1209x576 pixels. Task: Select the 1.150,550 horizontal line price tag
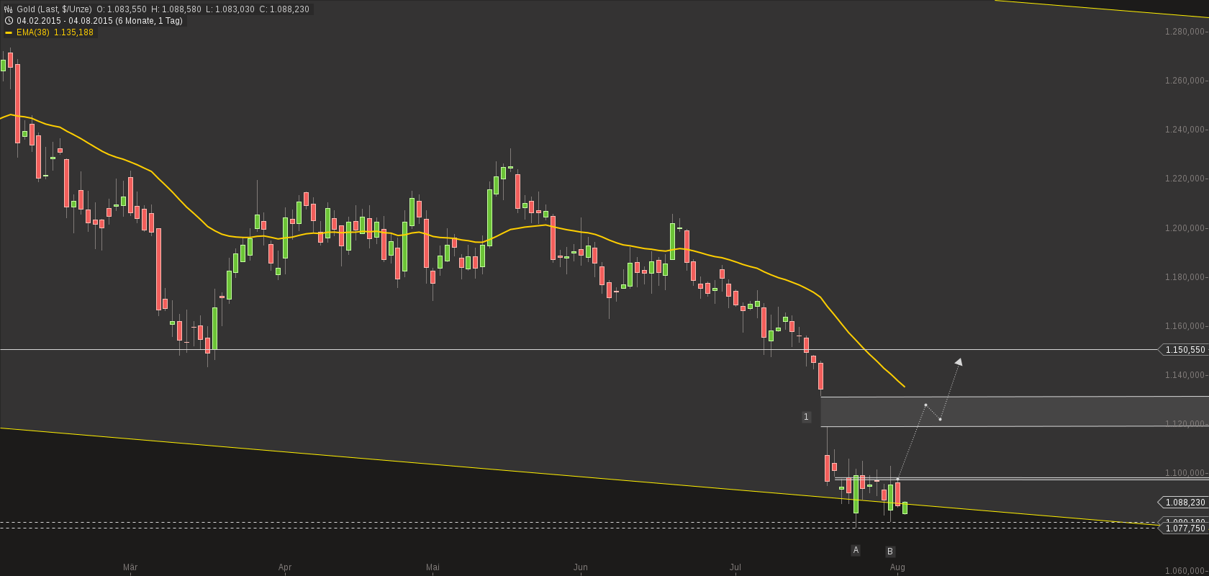coord(1183,350)
